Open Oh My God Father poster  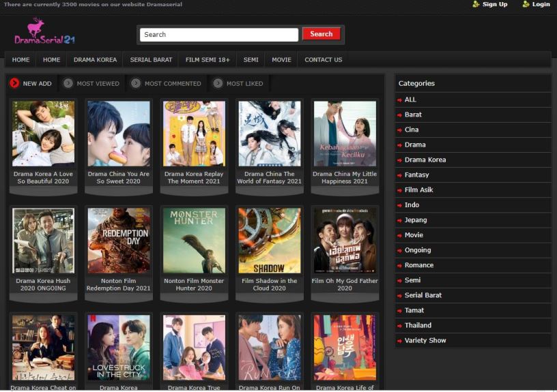coord(345,241)
